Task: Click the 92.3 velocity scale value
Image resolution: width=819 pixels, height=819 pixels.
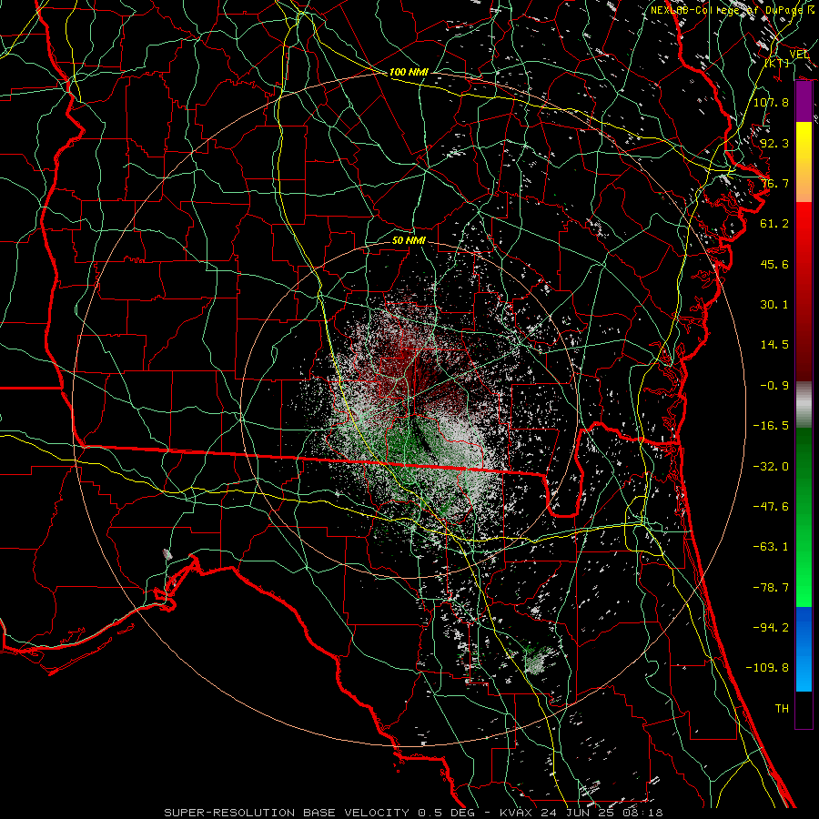Action: click(774, 143)
